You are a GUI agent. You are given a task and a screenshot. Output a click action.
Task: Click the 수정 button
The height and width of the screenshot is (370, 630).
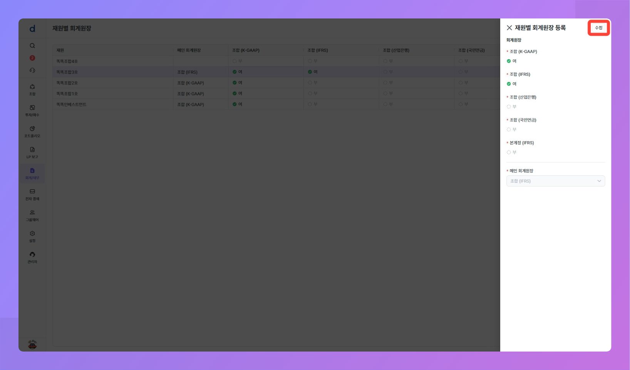[598, 28]
